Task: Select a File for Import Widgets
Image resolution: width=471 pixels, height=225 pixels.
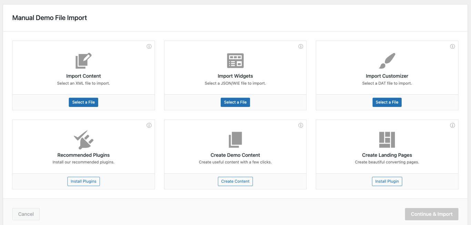Action: pos(235,102)
